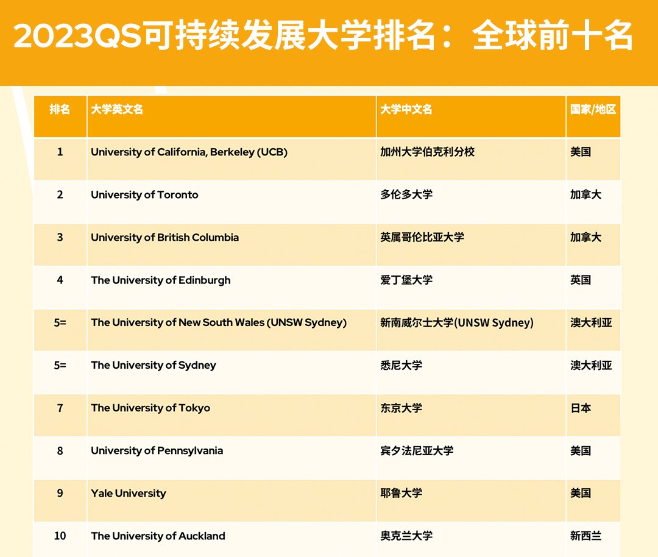The height and width of the screenshot is (557, 658).
Task: Select The University of Sydney
Action: (x=153, y=365)
